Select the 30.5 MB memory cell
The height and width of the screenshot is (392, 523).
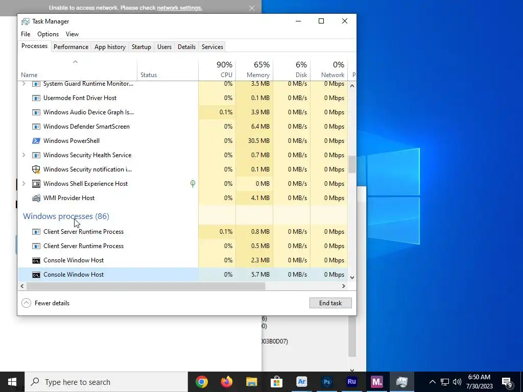(x=254, y=141)
